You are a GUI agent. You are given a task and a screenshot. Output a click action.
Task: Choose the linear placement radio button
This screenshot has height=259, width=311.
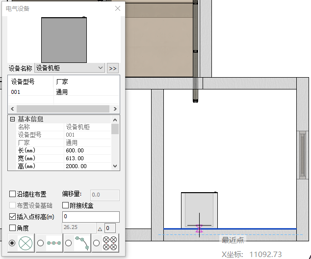coord(40,243)
